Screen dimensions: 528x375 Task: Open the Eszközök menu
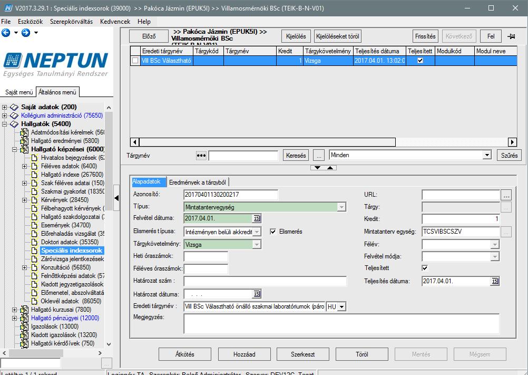pos(31,22)
